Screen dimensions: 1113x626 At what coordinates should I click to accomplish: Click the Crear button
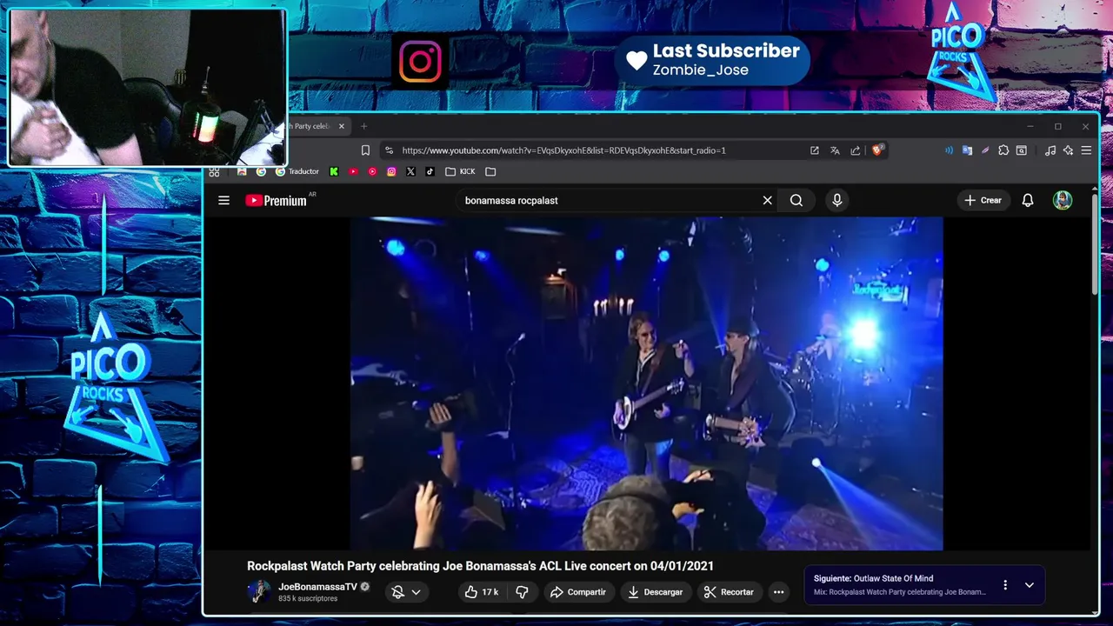983,200
